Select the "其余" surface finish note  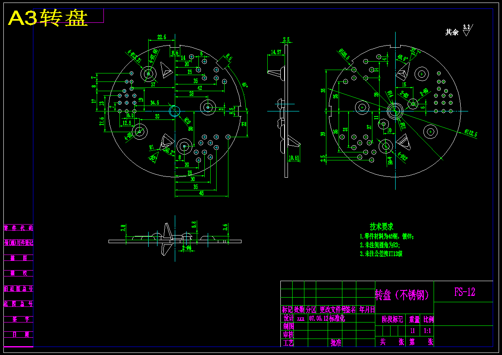click(452, 32)
